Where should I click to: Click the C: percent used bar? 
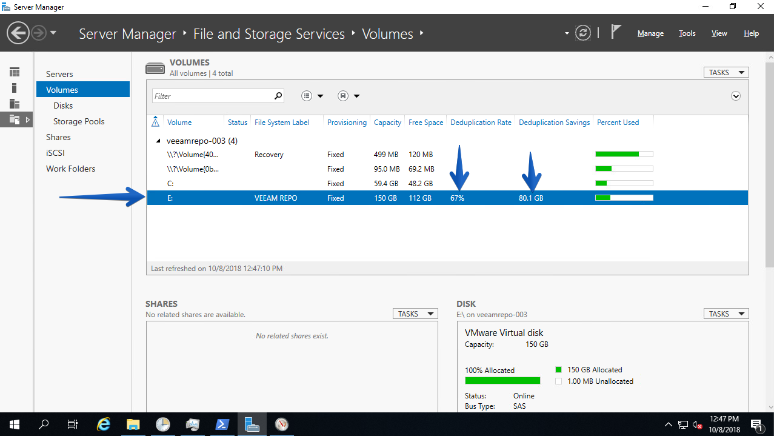624,183
